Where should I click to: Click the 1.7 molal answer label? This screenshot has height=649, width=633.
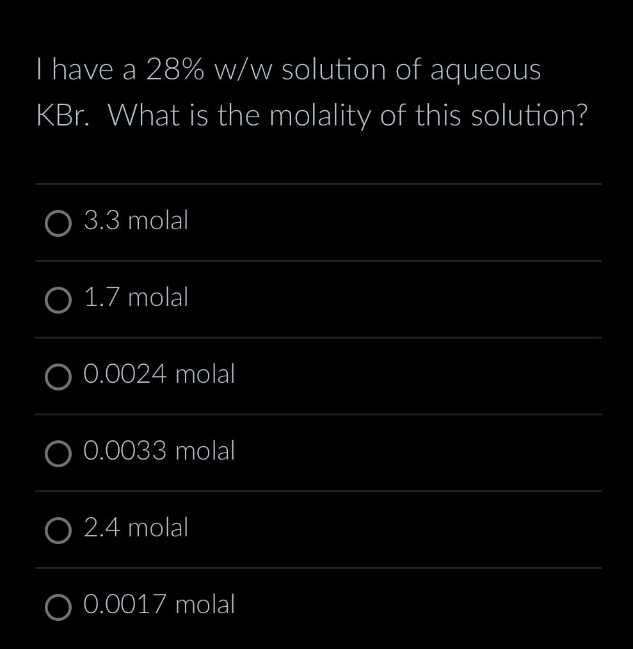click(x=135, y=298)
